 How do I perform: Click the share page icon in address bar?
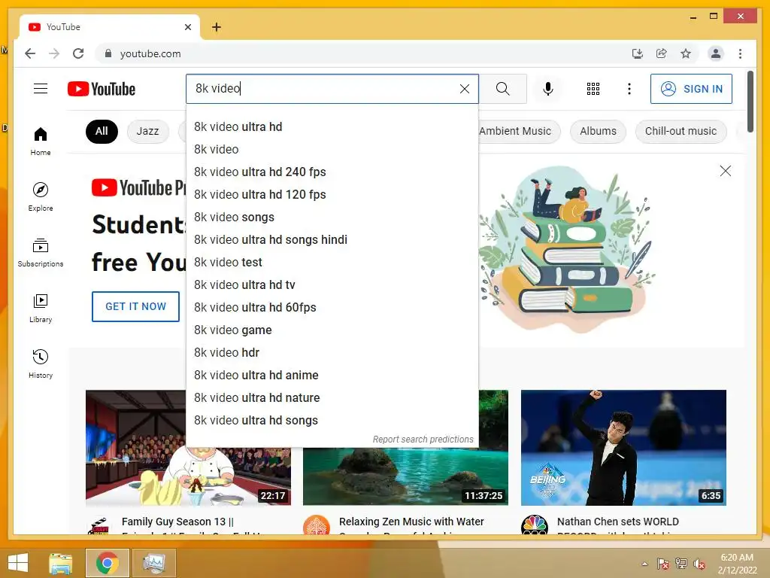click(x=662, y=53)
